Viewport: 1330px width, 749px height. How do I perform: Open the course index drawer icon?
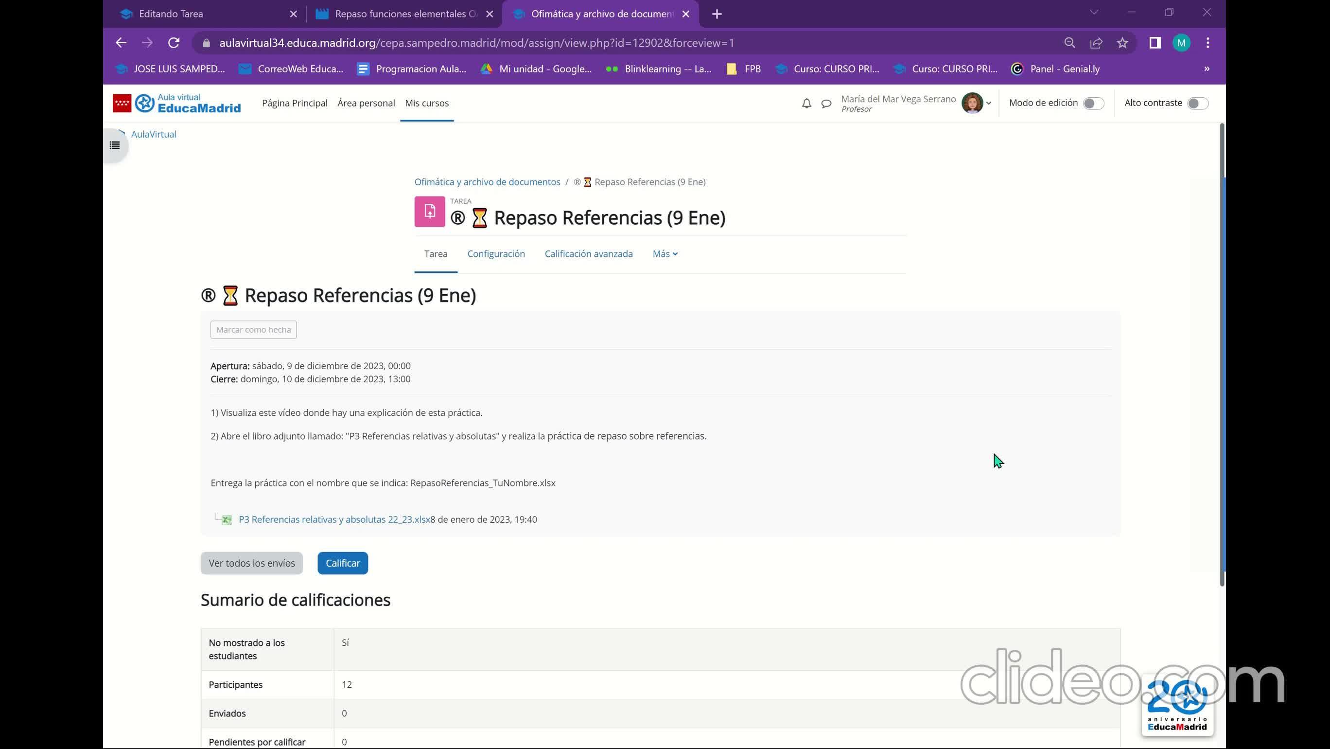point(115,146)
